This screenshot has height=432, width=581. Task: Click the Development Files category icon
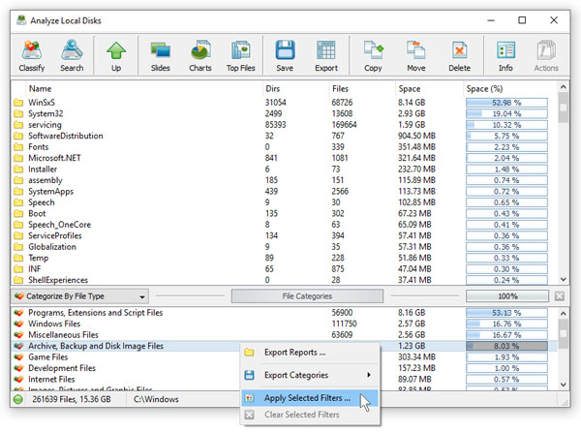(x=18, y=368)
